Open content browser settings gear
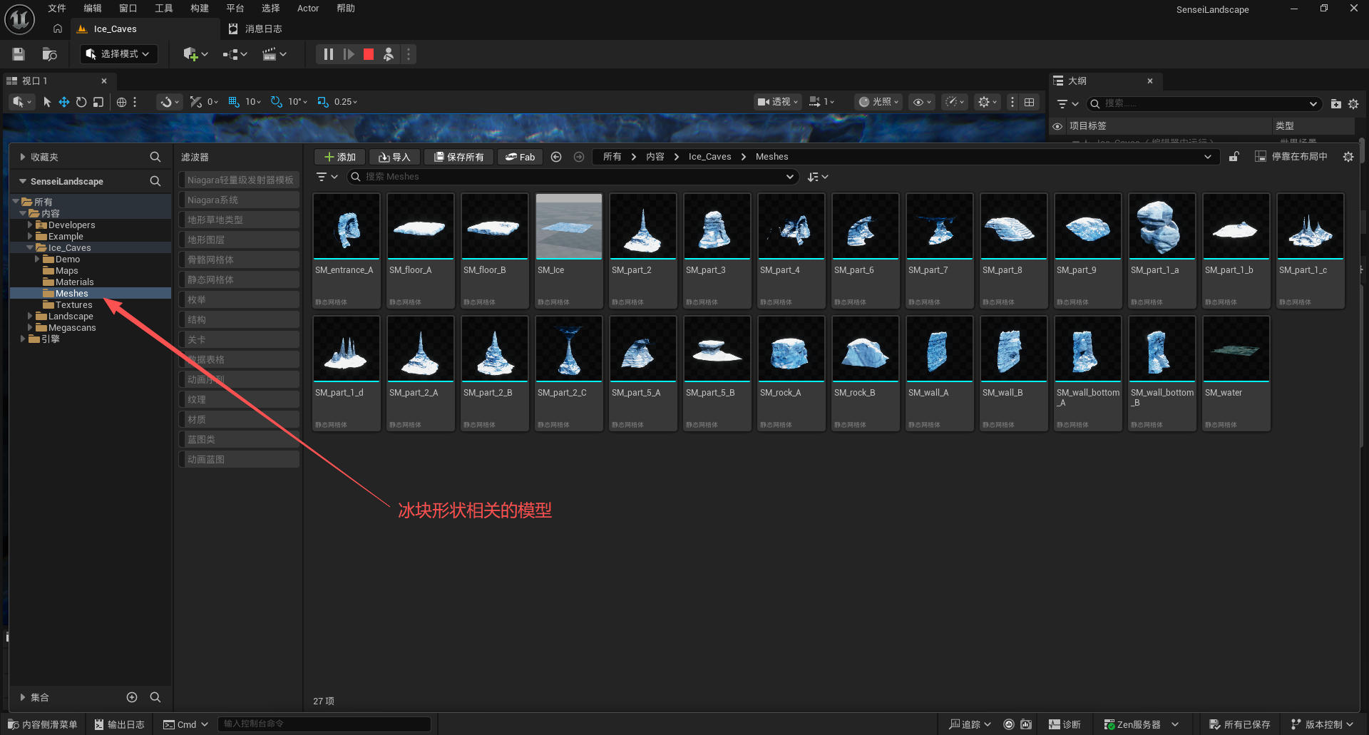The image size is (1369, 735). (x=1348, y=157)
